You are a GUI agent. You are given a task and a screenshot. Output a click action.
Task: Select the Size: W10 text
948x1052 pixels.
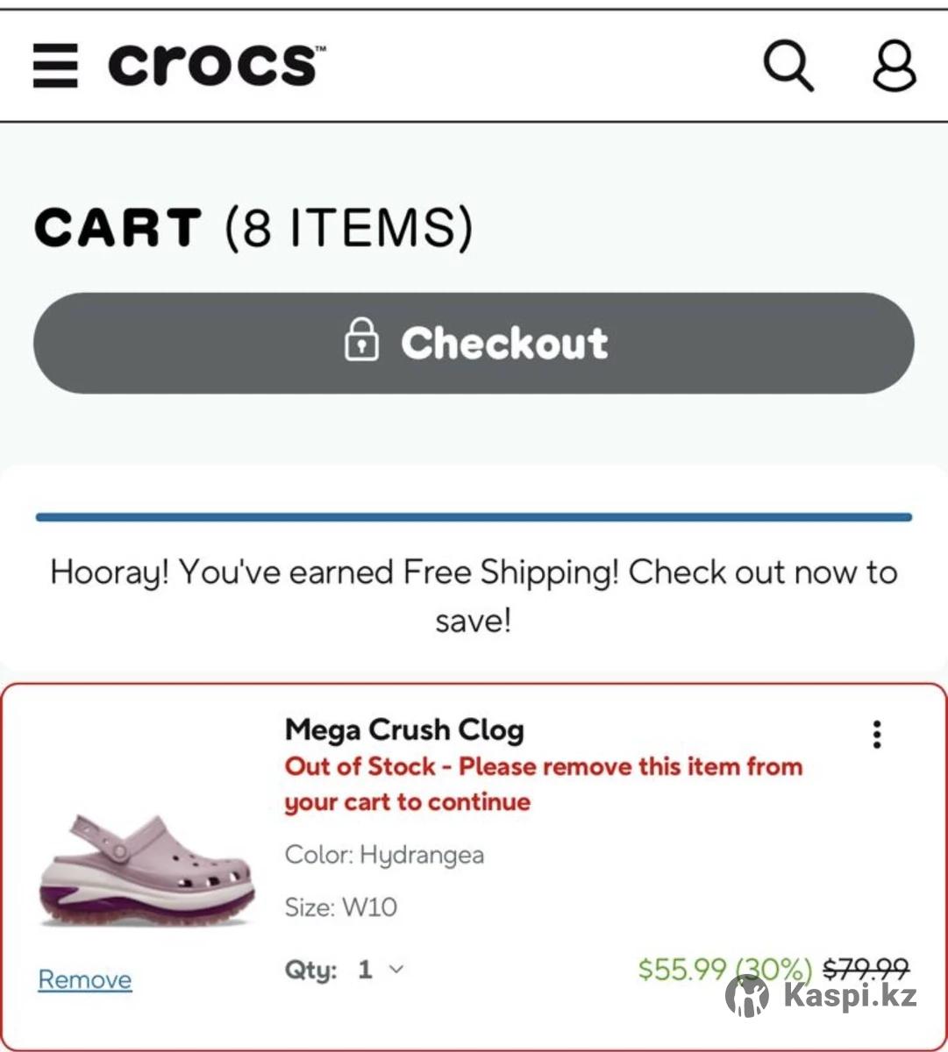point(340,906)
